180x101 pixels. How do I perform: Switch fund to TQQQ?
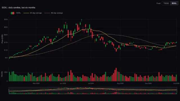[166, 3]
